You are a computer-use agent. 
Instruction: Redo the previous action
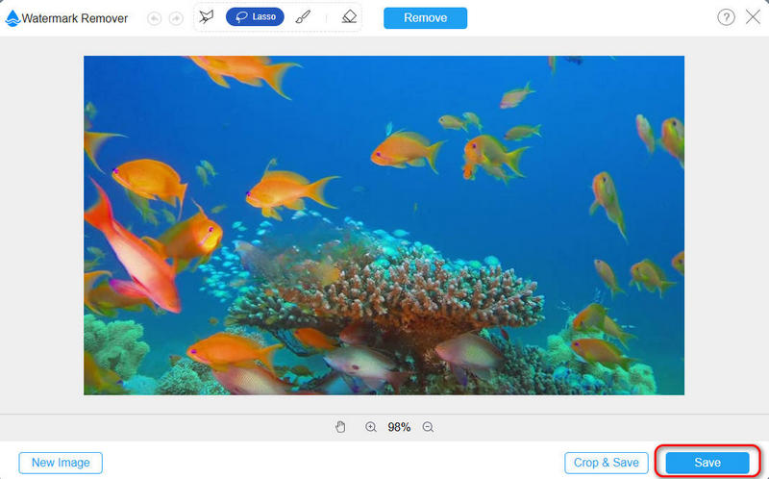click(176, 18)
